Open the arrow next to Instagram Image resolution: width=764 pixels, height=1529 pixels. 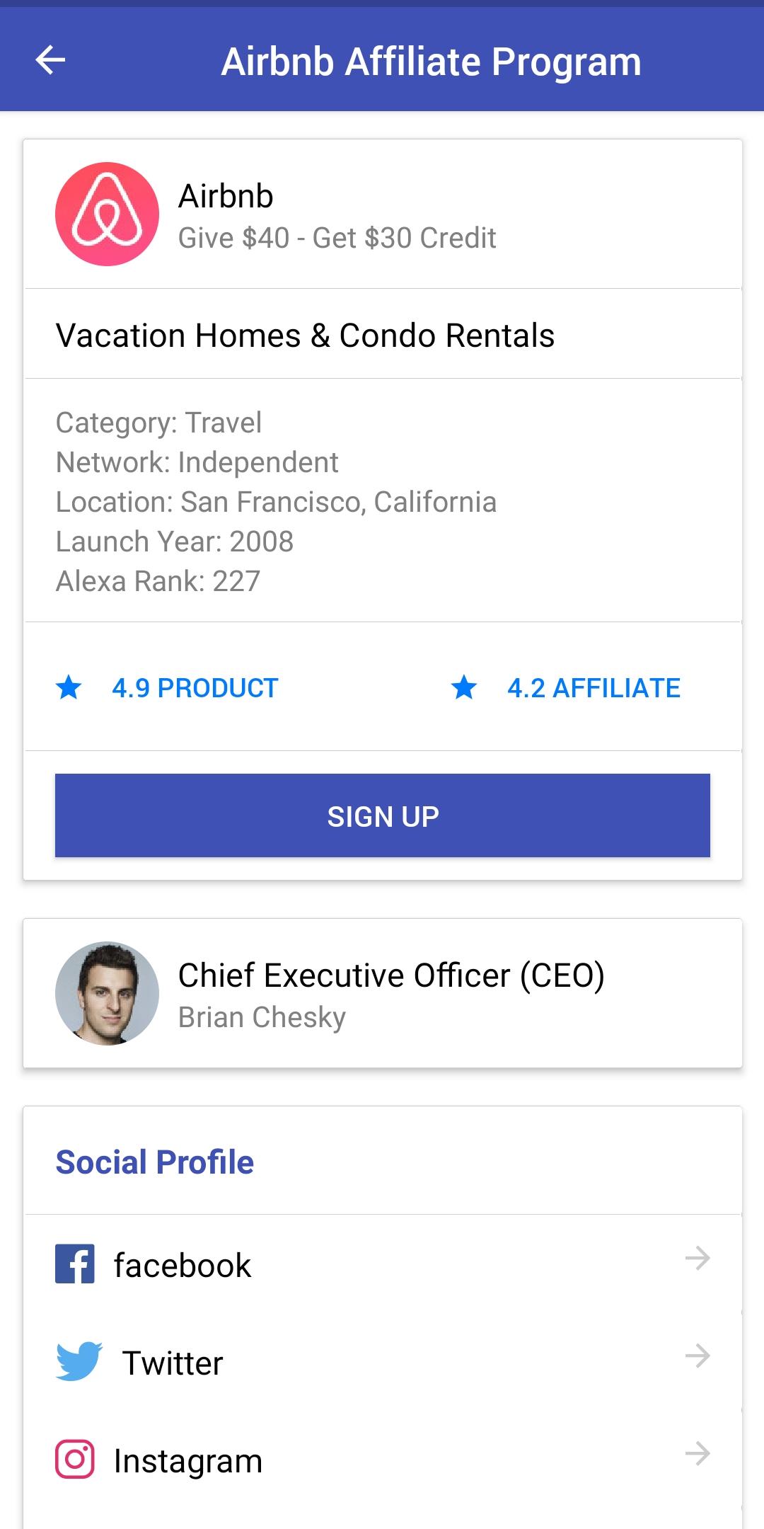click(x=698, y=1454)
